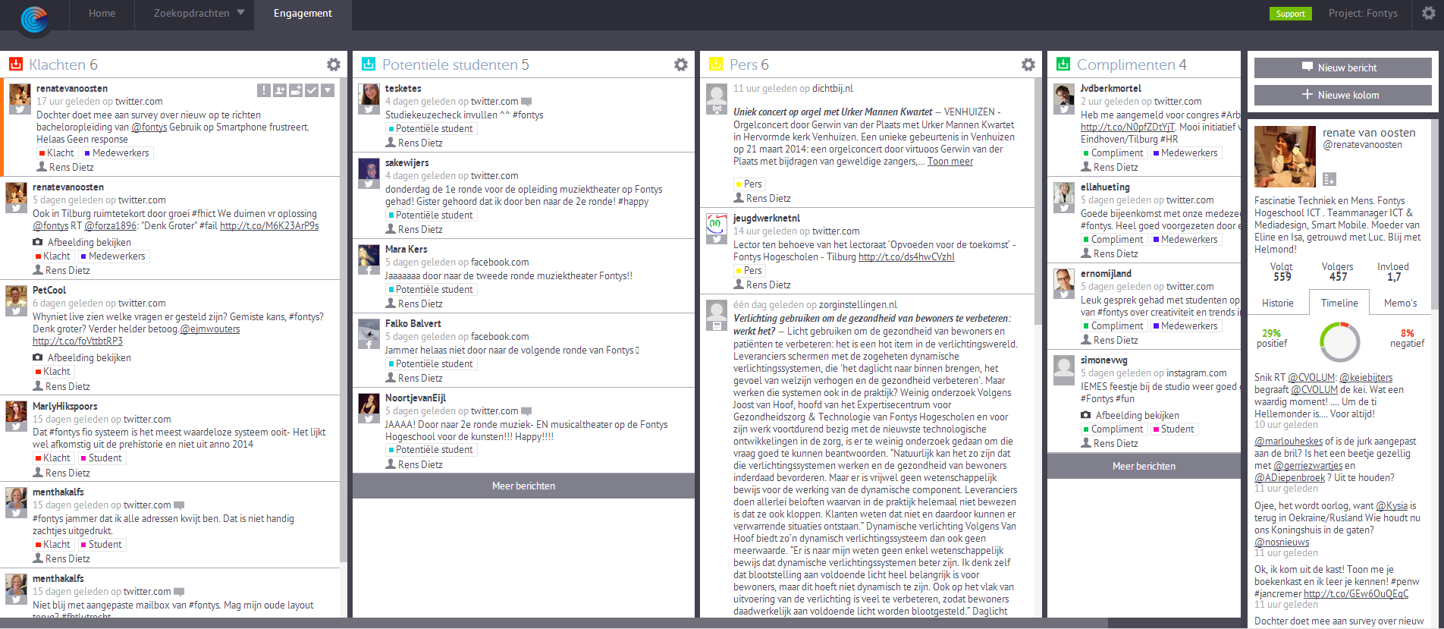
Task: Add a tag to renatevanoosten message
Action: pos(296,90)
